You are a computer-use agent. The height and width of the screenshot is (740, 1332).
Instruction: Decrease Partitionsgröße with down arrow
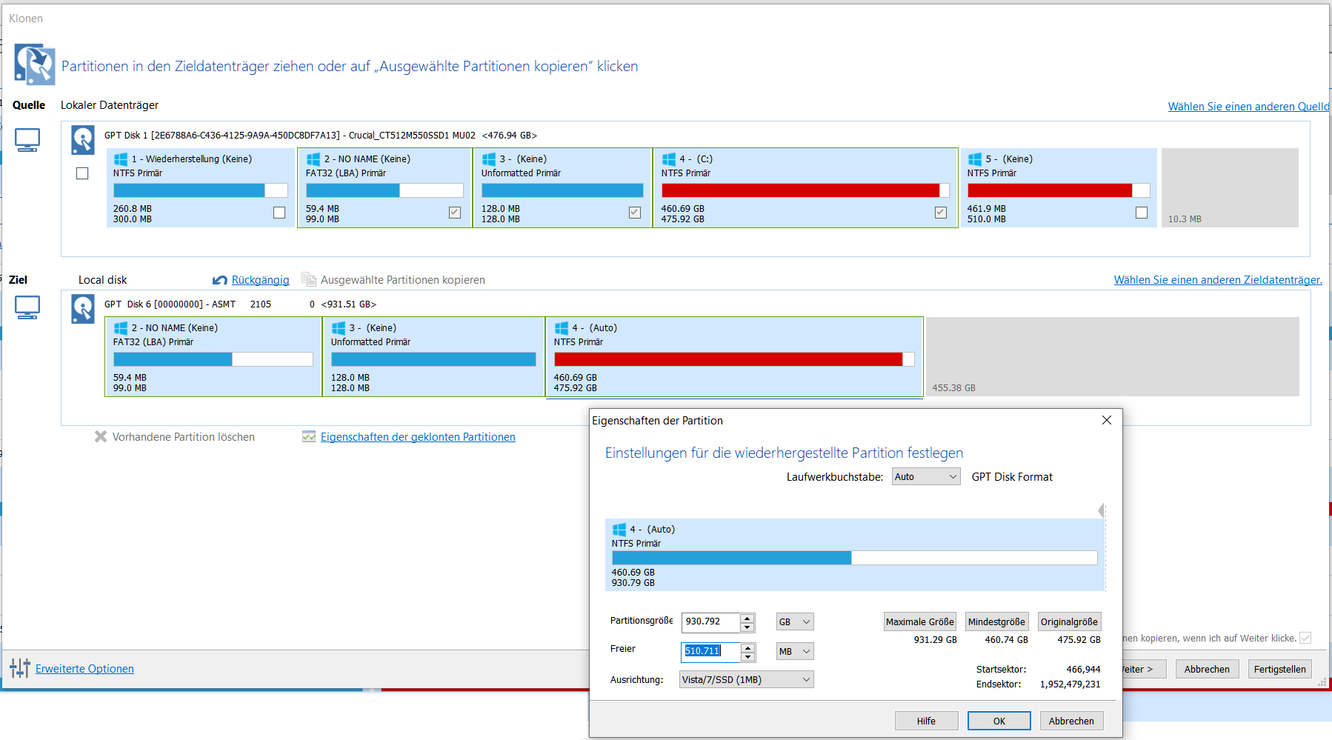coord(747,627)
